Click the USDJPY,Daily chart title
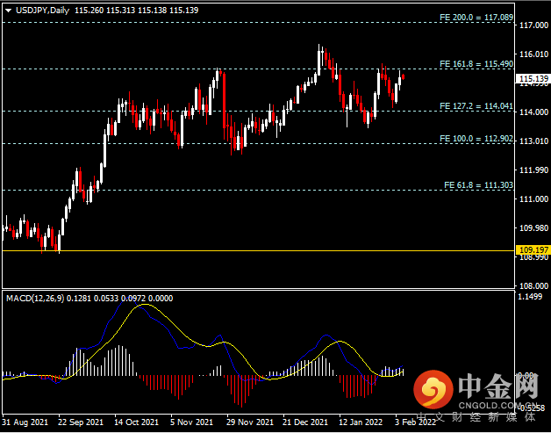 [x=42, y=11]
